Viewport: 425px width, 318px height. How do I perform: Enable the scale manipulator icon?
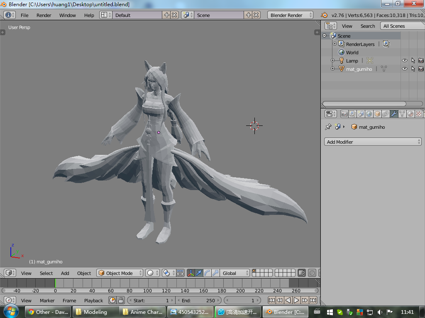[215, 273]
